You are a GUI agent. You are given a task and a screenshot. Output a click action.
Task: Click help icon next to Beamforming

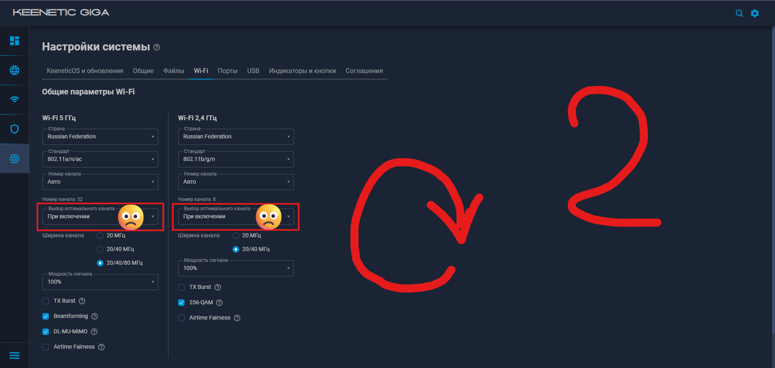pos(95,316)
